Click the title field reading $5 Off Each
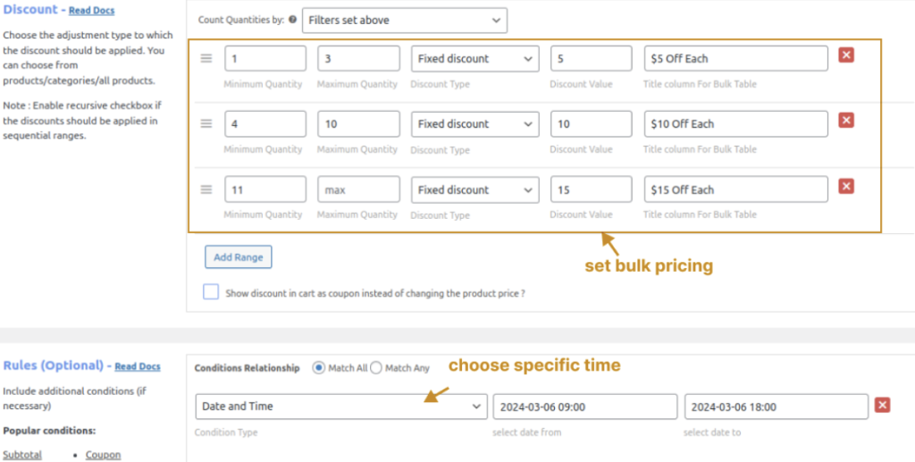The image size is (915, 462). [x=736, y=58]
